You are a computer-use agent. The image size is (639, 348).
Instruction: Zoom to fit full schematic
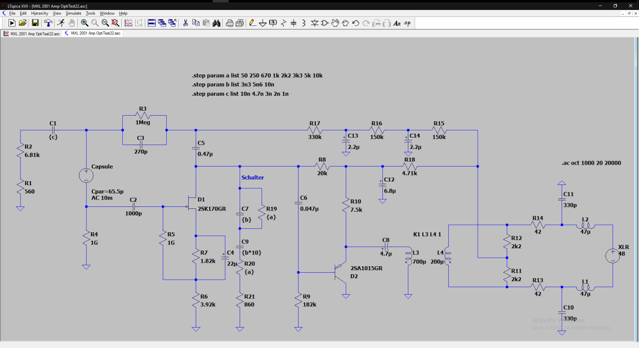pos(115,23)
